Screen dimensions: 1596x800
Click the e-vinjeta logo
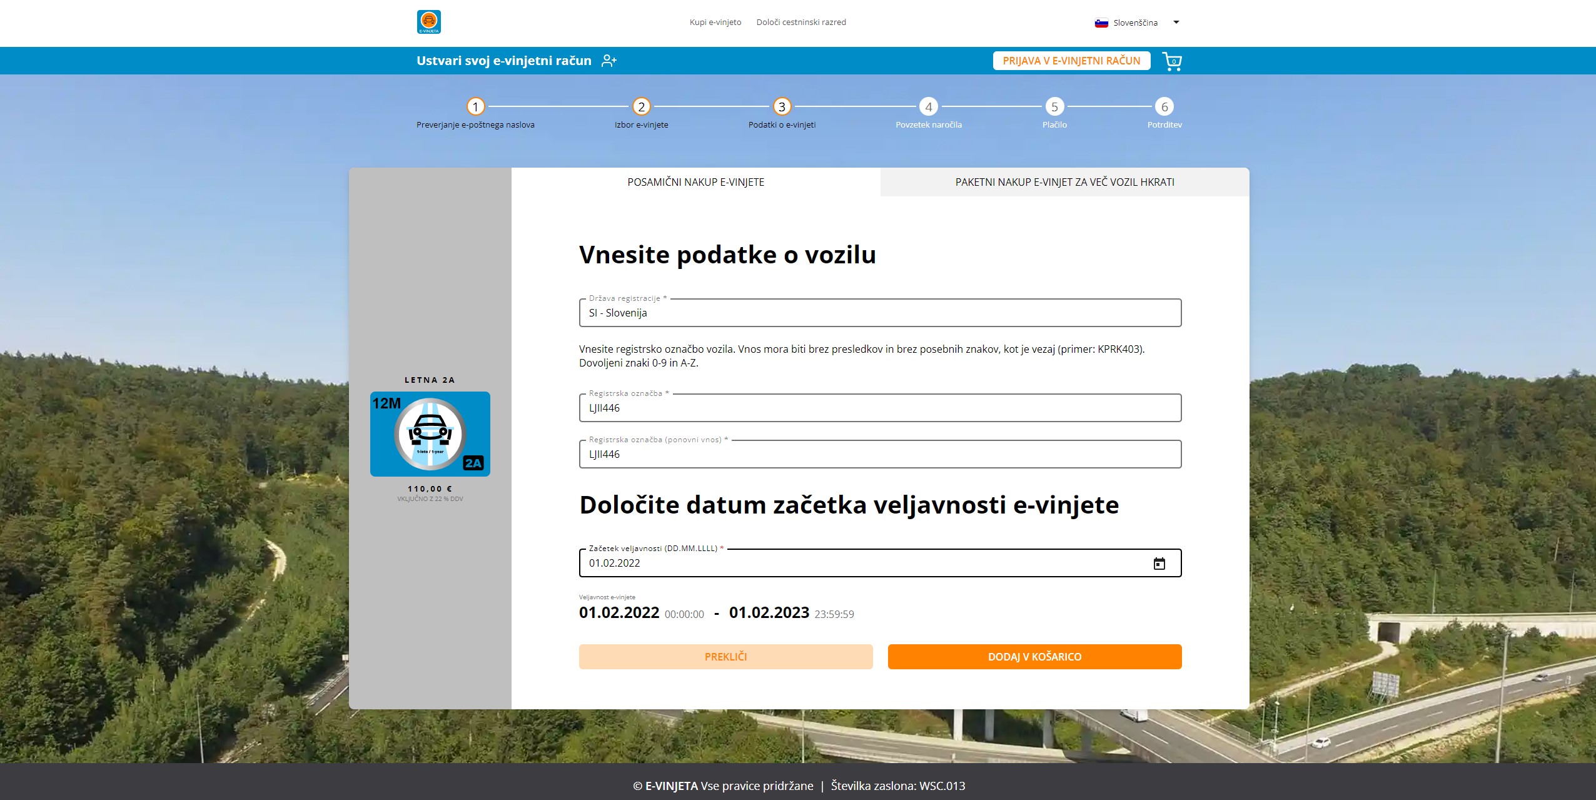pyautogui.click(x=429, y=21)
